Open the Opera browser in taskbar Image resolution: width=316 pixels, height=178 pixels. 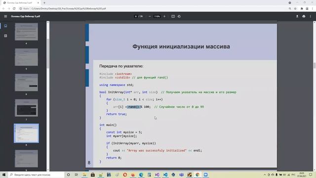point(125,175)
